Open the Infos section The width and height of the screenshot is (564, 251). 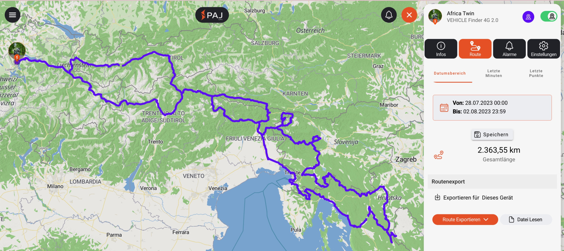click(441, 49)
